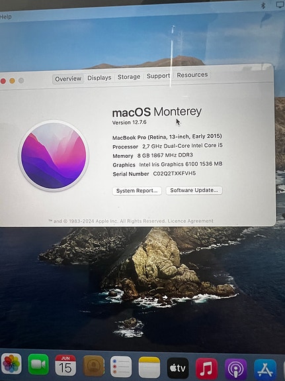Screen dimensions: 285x381
Task: Open the Photos app in the Dock
Action: pos(11,364)
